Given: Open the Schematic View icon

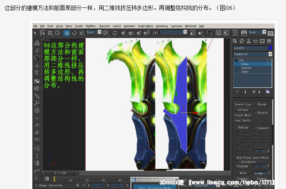Looking at the screenshot, I should [x=226, y=33].
